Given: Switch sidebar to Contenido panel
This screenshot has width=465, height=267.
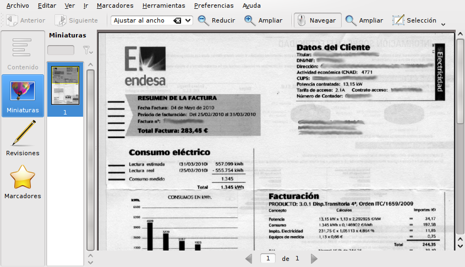Looking at the screenshot, I should [x=23, y=53].
